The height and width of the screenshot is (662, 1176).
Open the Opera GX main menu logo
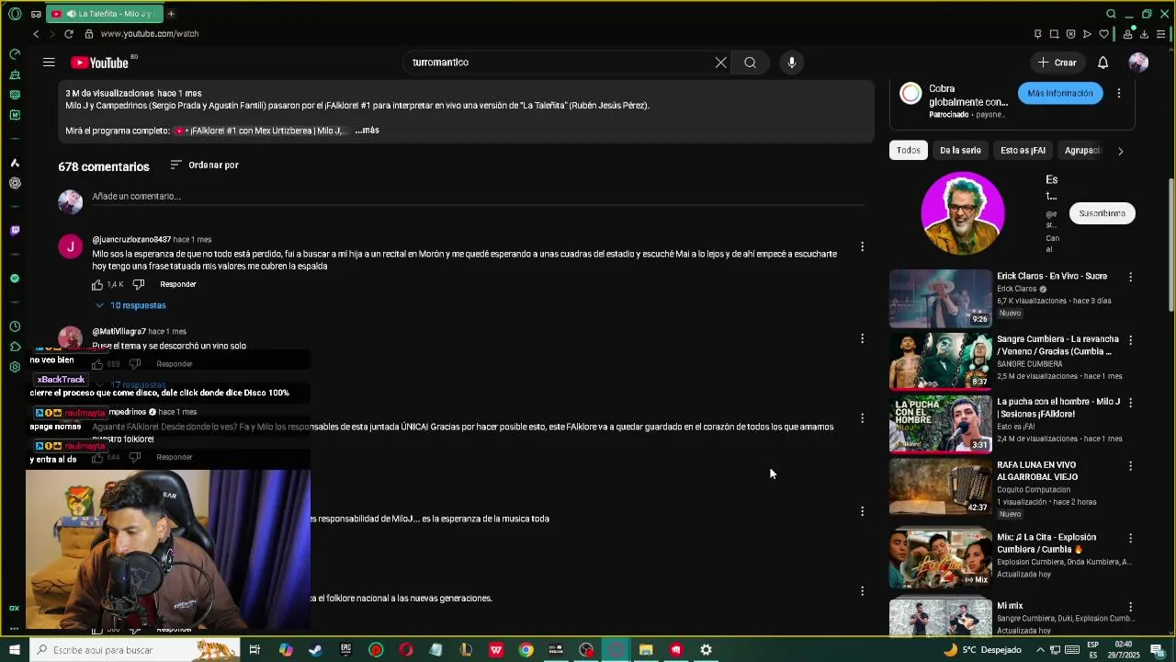click(x=15, y=14)
